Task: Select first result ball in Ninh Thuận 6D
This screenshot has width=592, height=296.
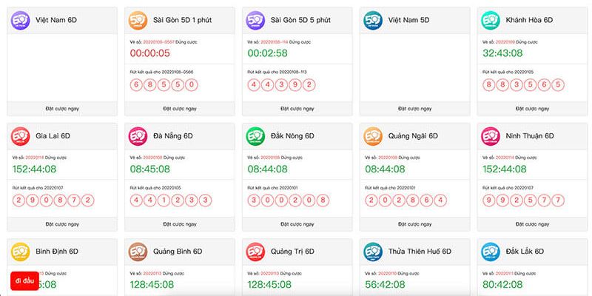Action: pyautogui.click(x=489, y=201)
